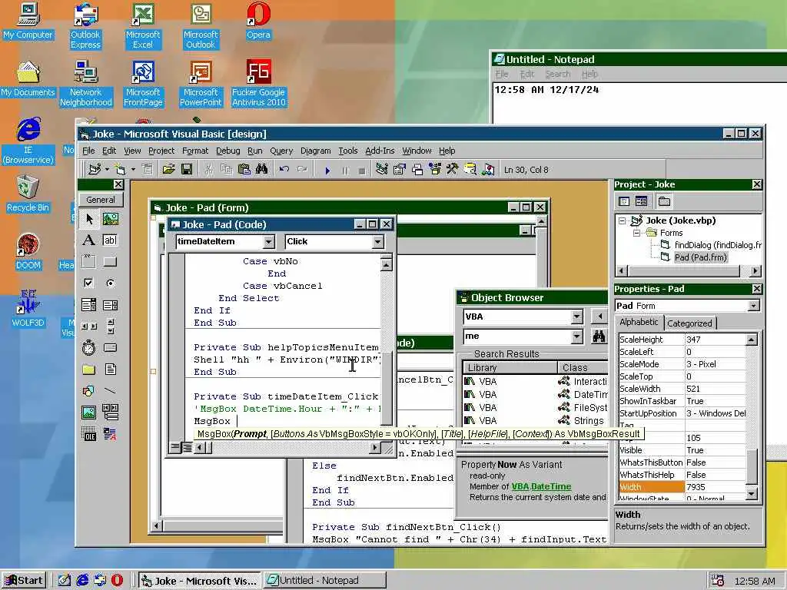
Task: Click the Undo toolbar arrow
Action: coord(284,170)
